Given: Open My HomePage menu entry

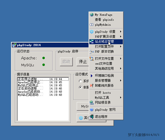Looking at the screenshot, I should click(x=106, y=15).
